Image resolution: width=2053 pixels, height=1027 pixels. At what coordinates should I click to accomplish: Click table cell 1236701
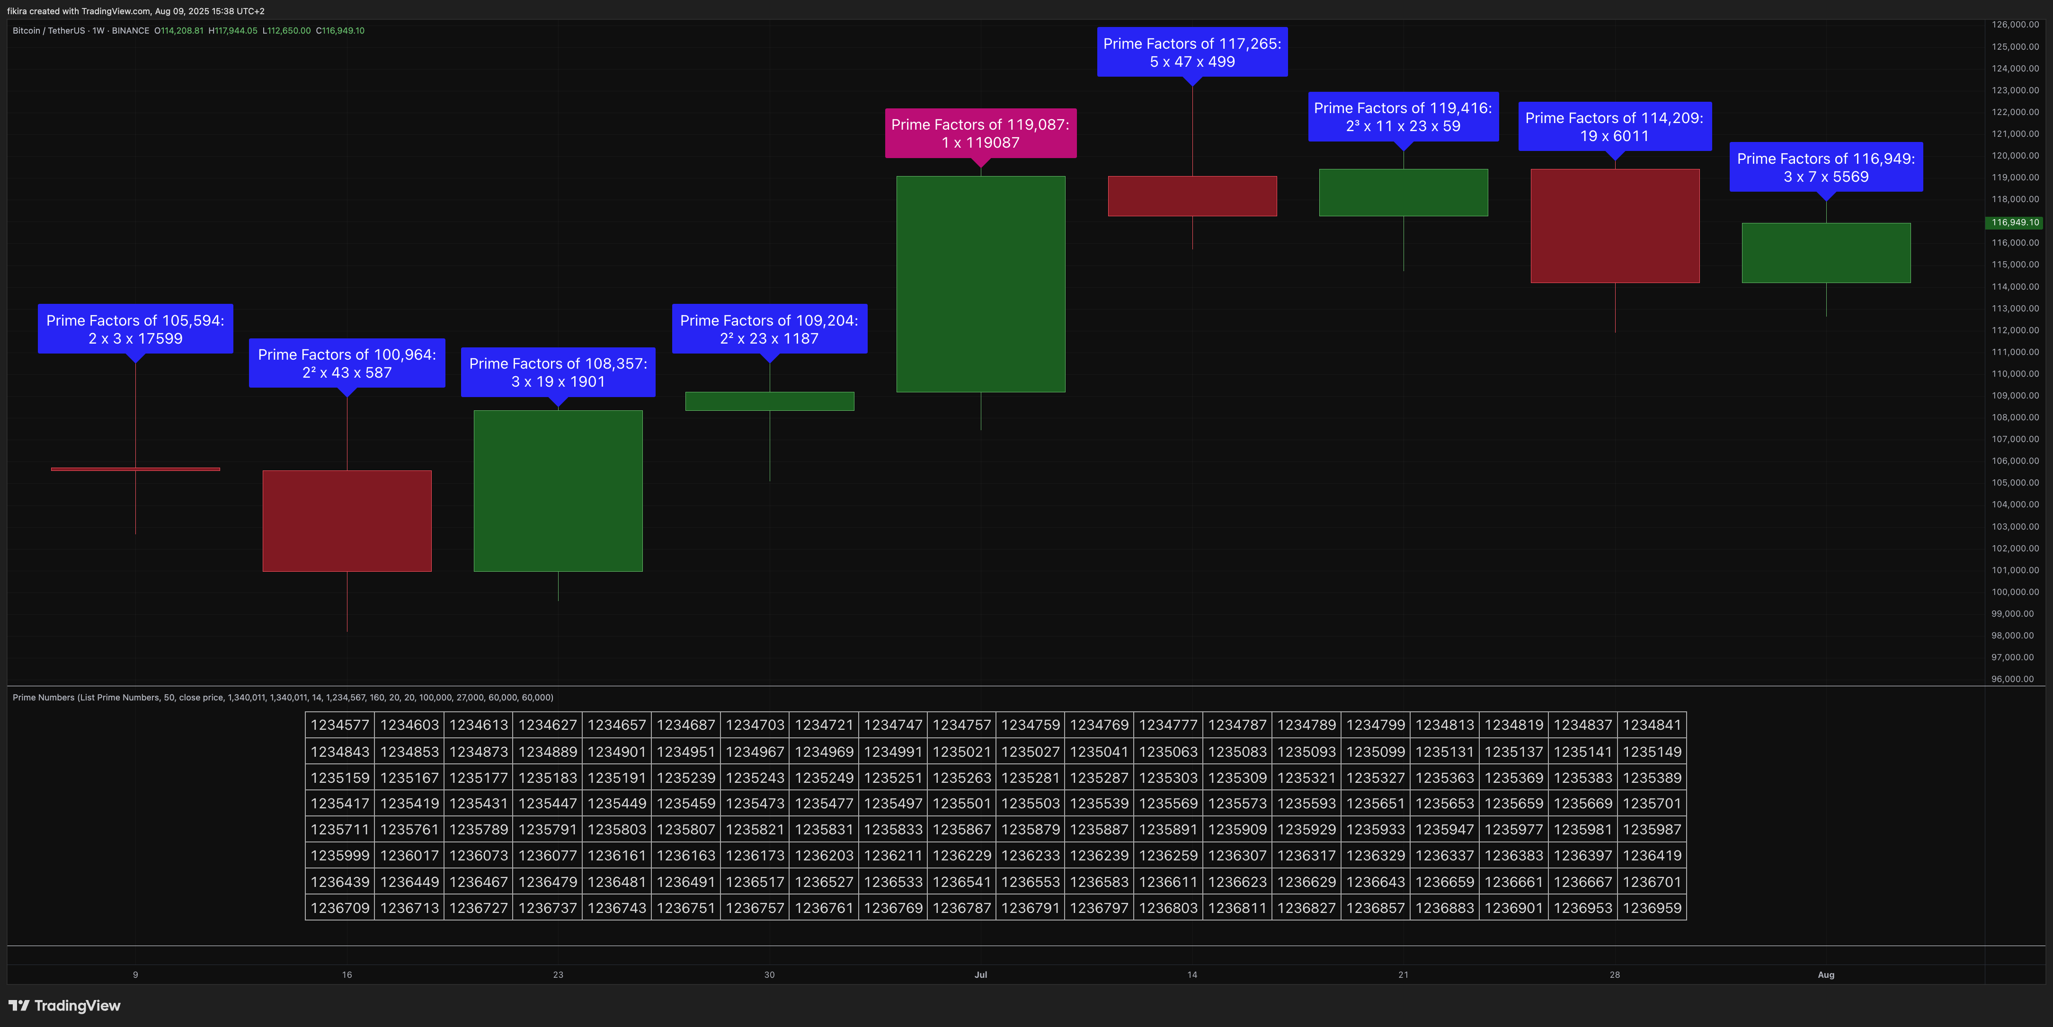tap(1652, 882)
